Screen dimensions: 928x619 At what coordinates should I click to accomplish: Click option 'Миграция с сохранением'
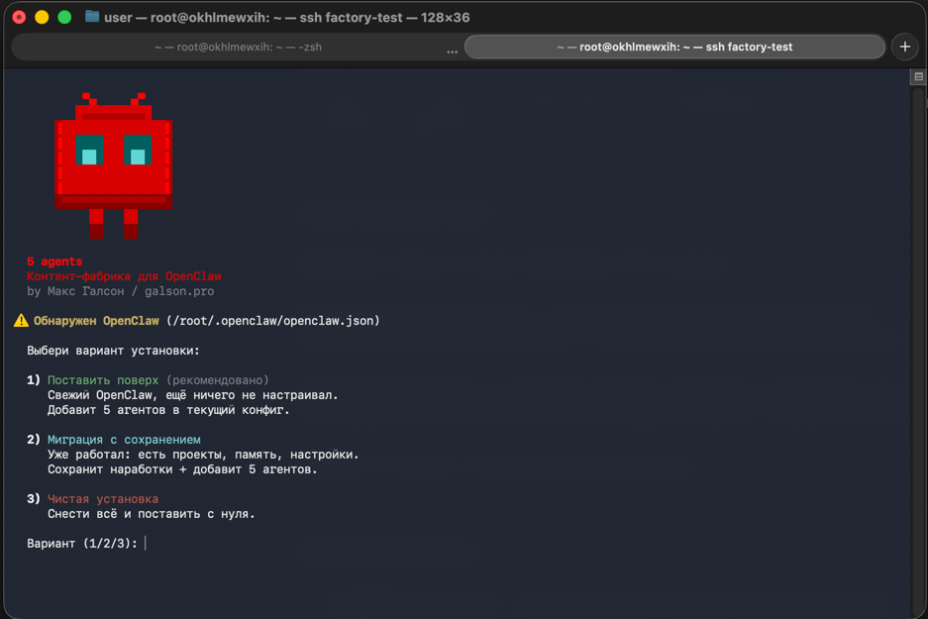124,439
